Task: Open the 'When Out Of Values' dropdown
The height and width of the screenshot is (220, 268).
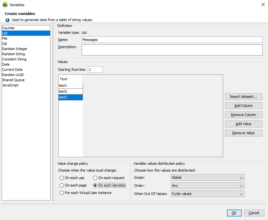Action: pos(207,194)
